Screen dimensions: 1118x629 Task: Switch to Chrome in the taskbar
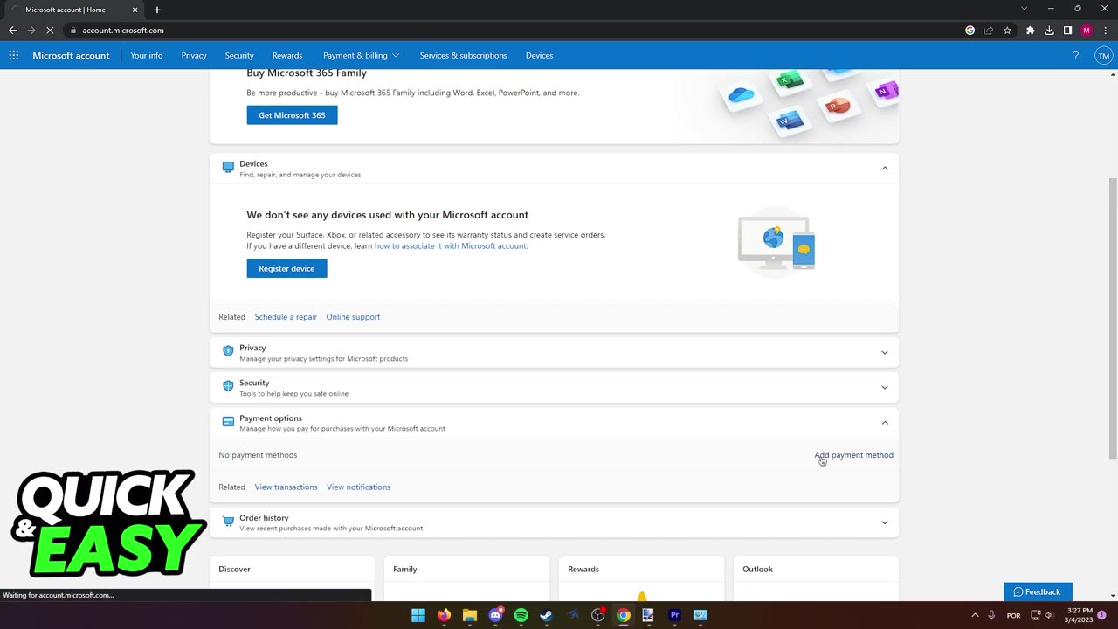(623, 615)
